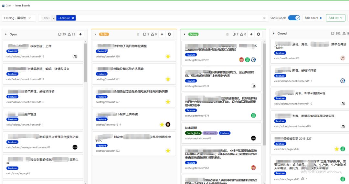Click green avatar on tesweb#576 card
The image size is (349, 184).
click(x=254, y=115)
